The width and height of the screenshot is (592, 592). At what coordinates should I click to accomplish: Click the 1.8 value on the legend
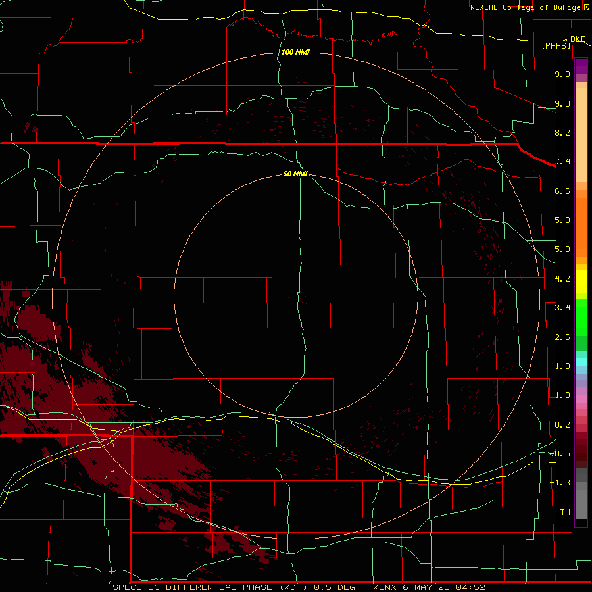point(562,366)
